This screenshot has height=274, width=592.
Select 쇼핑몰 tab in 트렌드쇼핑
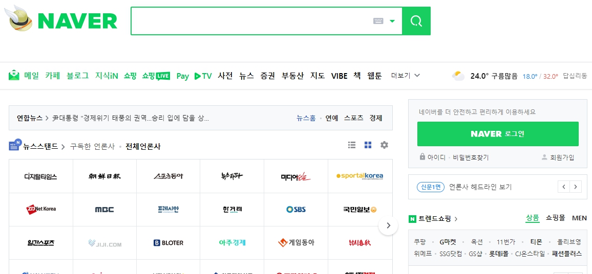[555, 218]
